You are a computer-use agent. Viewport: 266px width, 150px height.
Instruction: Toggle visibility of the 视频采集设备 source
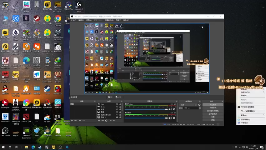[x=117, y=115]
